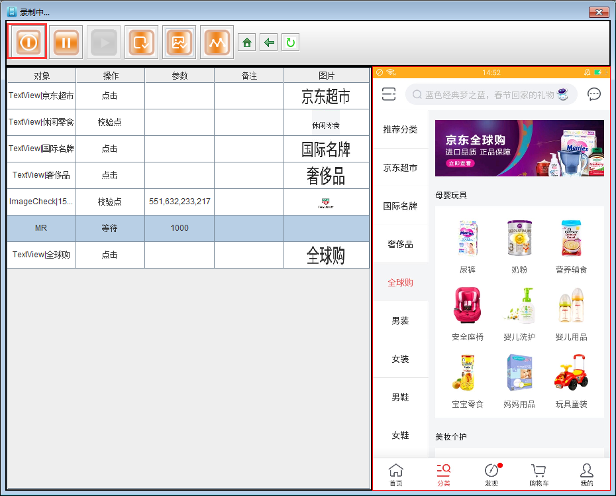
Task: Pause the recording
Action: pos(66,42)
